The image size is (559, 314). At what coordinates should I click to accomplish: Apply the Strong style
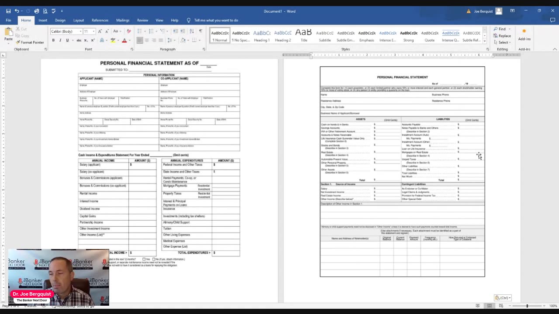[x=408, y=36]
